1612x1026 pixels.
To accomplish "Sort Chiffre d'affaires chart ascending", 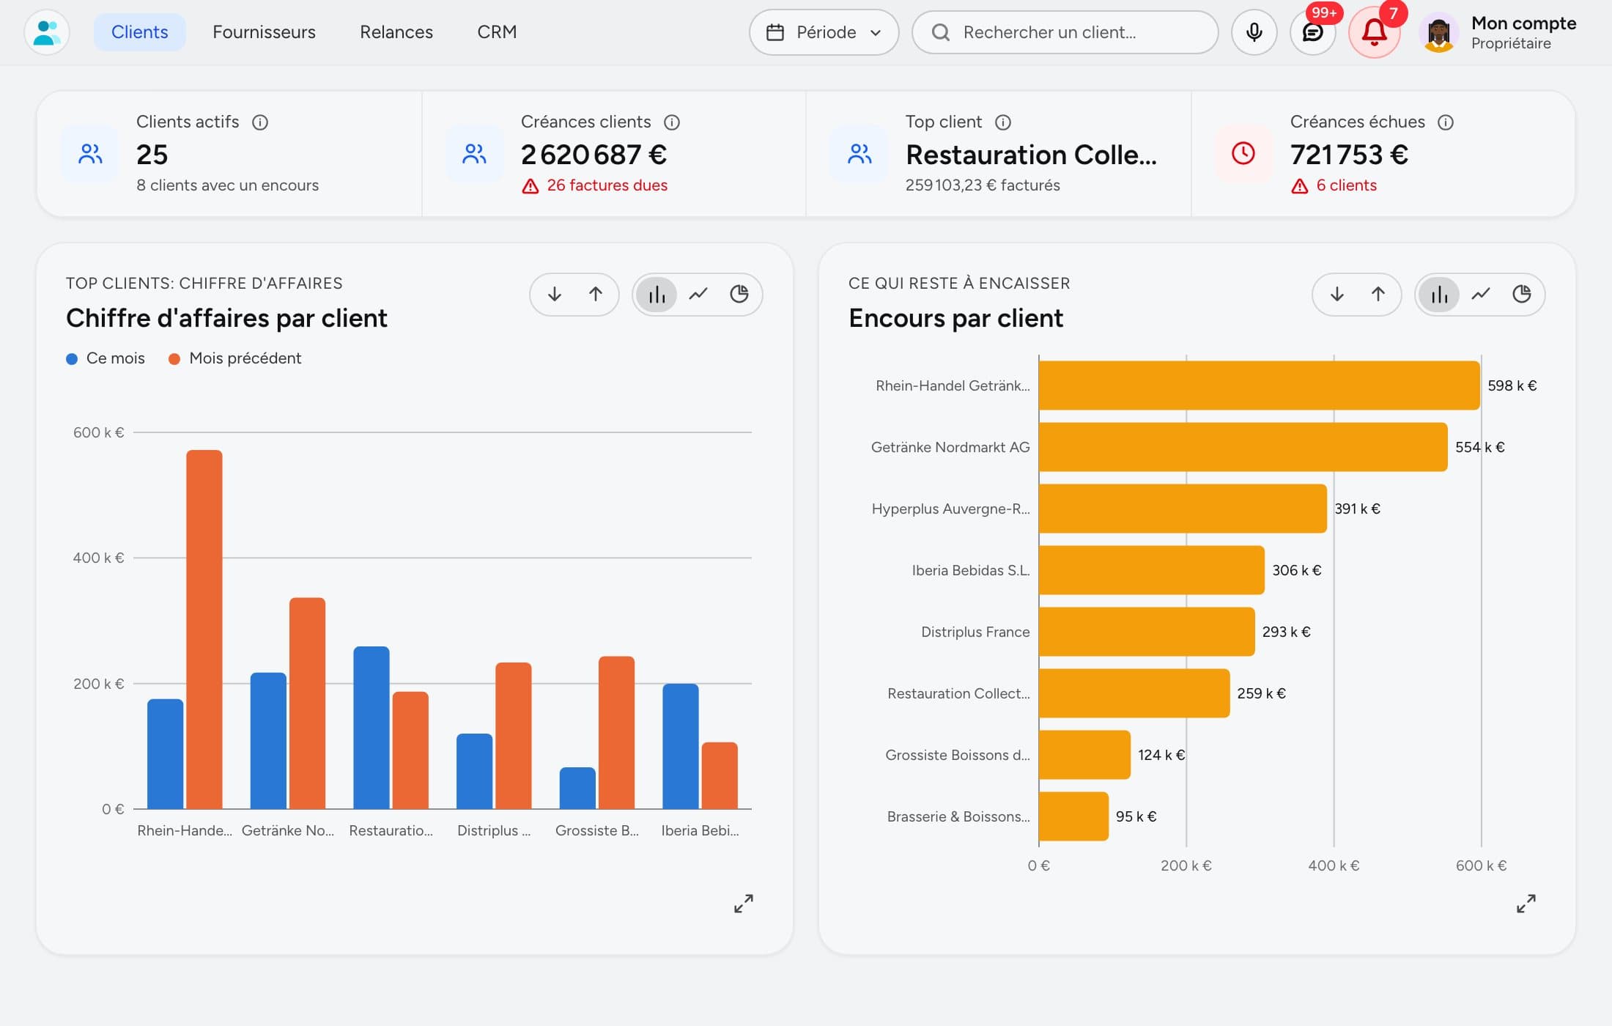I will point(596,295).
